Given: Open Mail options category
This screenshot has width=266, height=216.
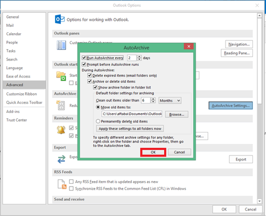Looking at the screenshot, I should [24, 26].
